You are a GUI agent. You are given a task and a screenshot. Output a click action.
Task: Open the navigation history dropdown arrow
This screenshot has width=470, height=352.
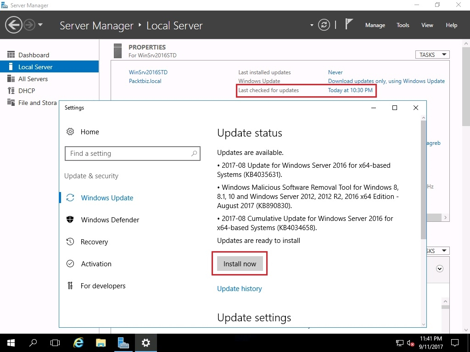(x=40, y=25)
